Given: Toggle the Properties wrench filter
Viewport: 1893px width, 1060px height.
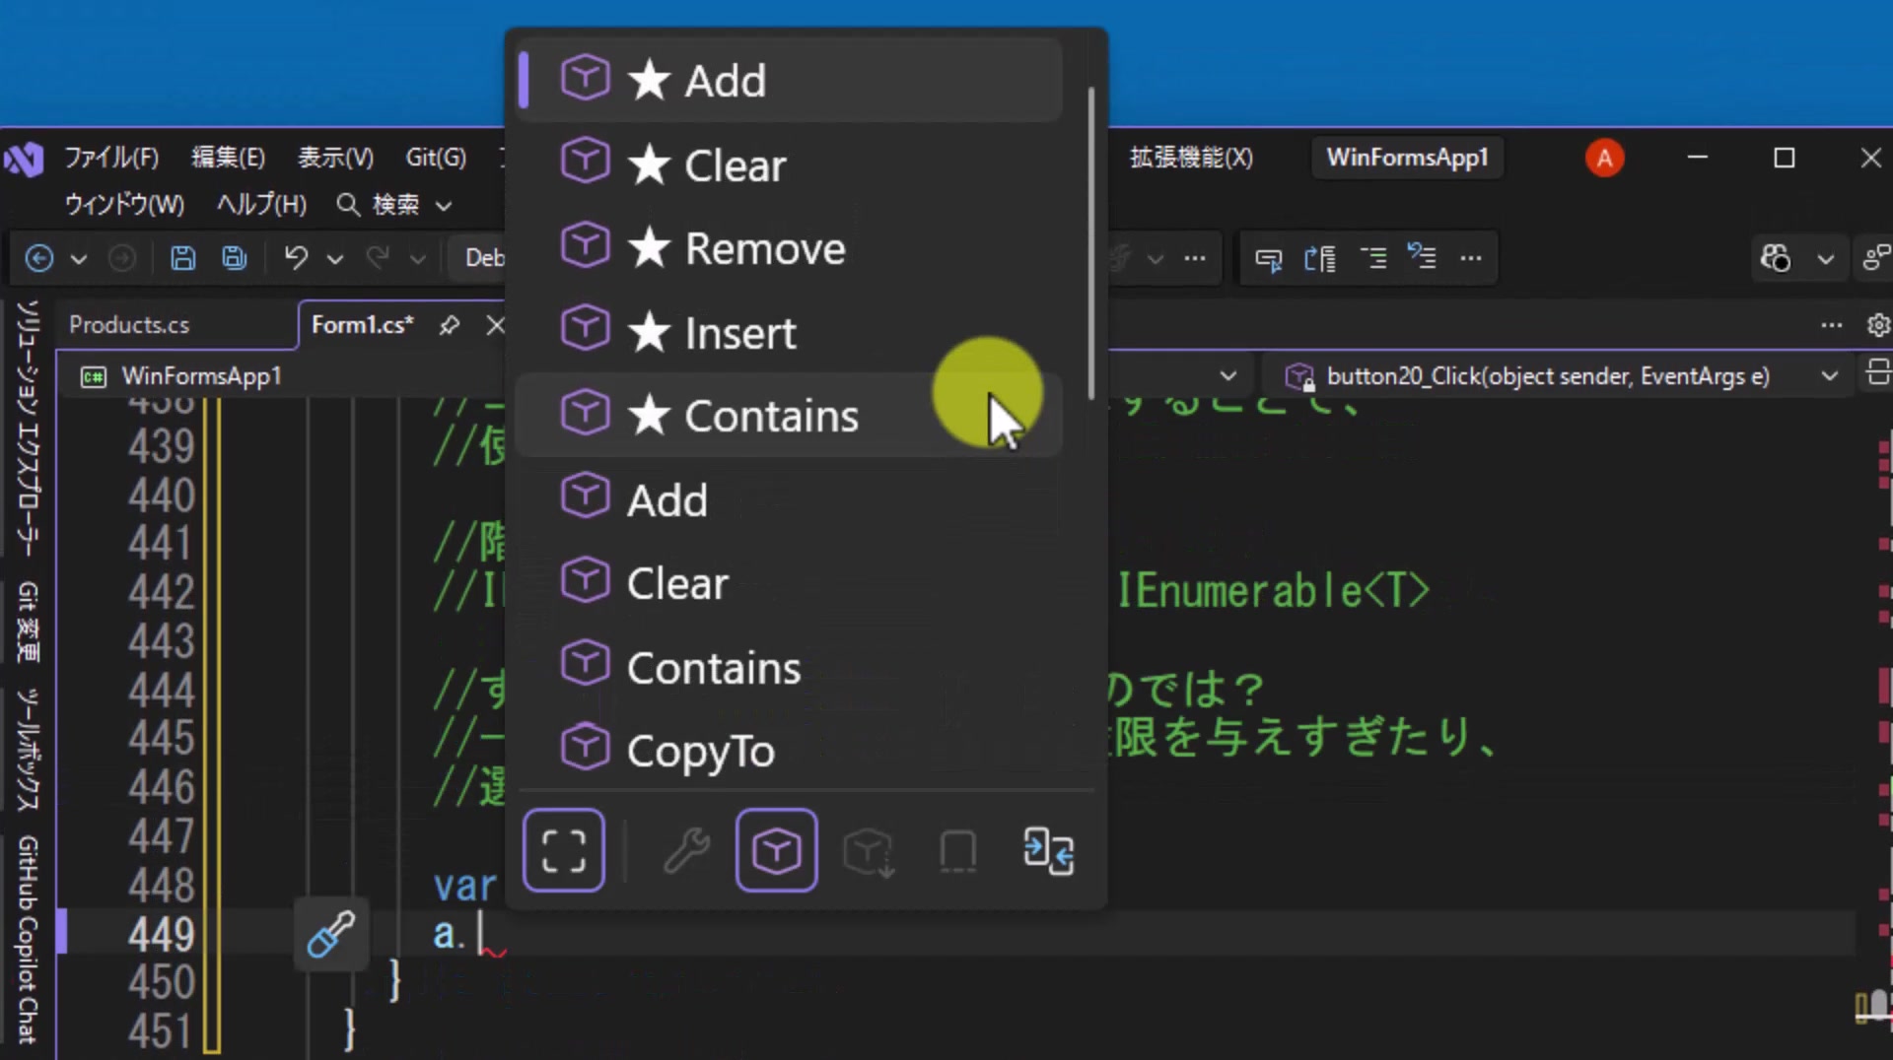Looking at the screenshot, I should 686,850.
